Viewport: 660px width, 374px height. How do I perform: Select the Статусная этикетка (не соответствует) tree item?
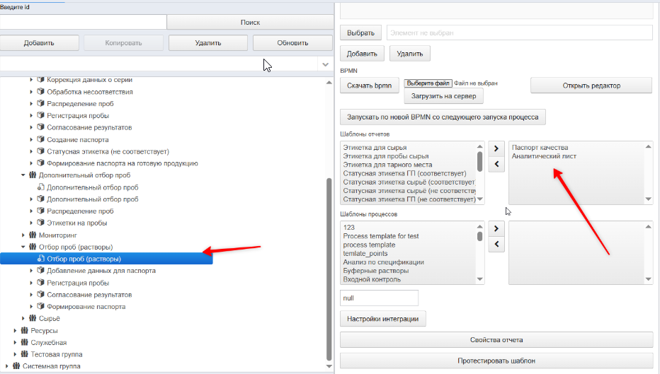(108, 151)
